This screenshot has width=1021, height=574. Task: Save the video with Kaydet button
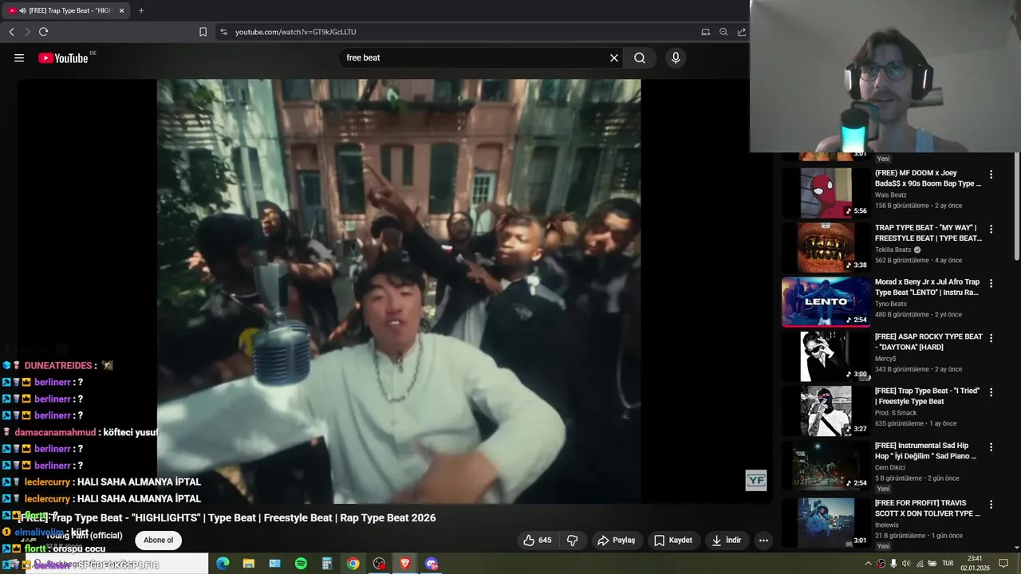pos(673,540)
